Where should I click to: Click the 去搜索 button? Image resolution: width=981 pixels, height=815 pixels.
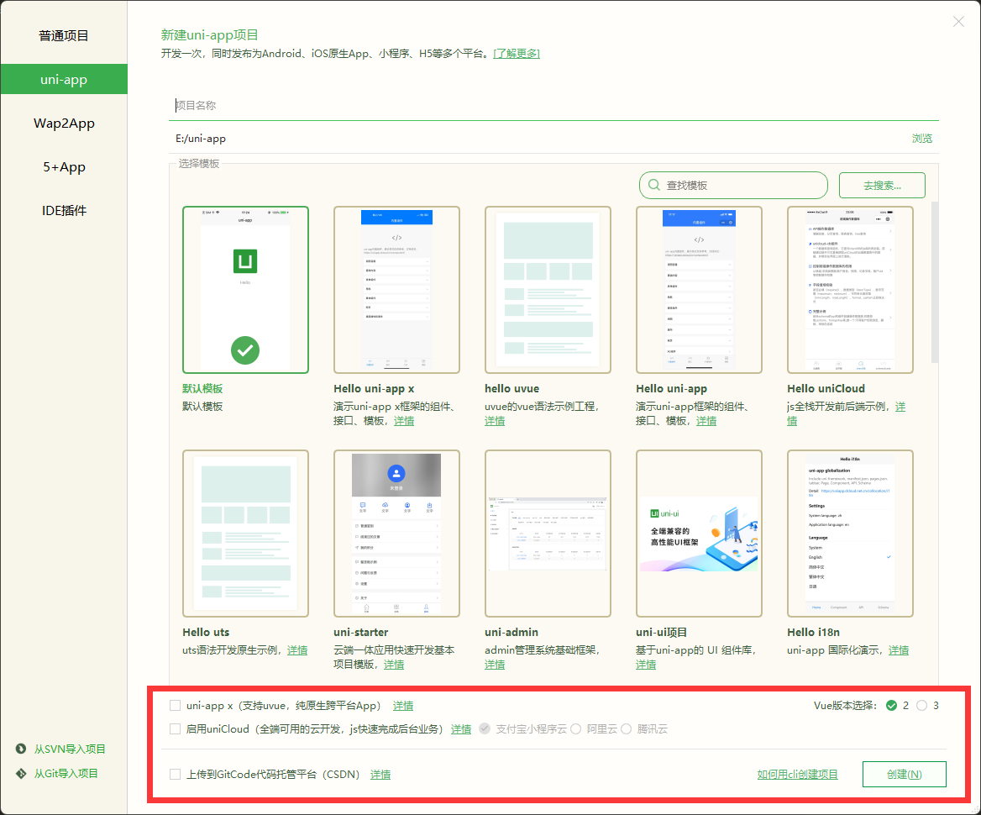pos(881,185)
